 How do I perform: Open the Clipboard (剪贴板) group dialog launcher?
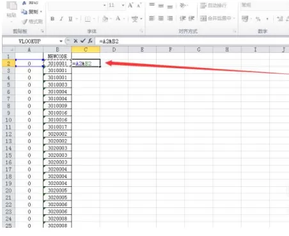click(x=42, y=31)
